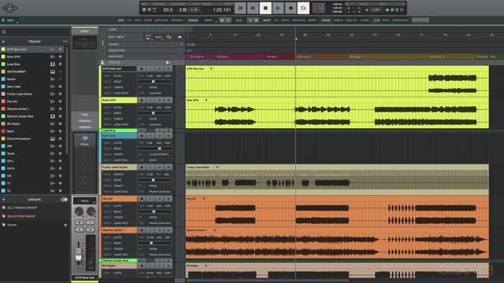Toggle visibility dot for Funky Lead Guitar
Viewport: 504px width, 283px height.
tap(60, 94)
